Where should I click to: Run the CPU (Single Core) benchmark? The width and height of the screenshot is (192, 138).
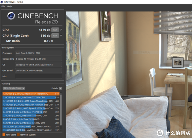click(55, 35)
